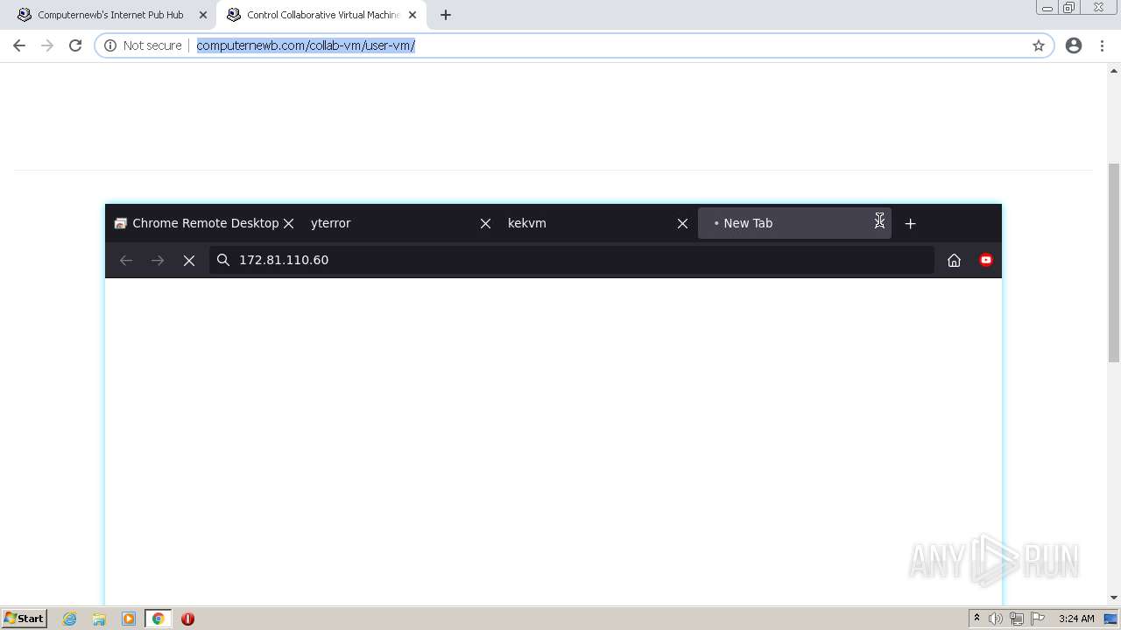Click the scrollbar down arrow
Viewport: 1121px width, 630px height.
click(x=1114, y=598)
